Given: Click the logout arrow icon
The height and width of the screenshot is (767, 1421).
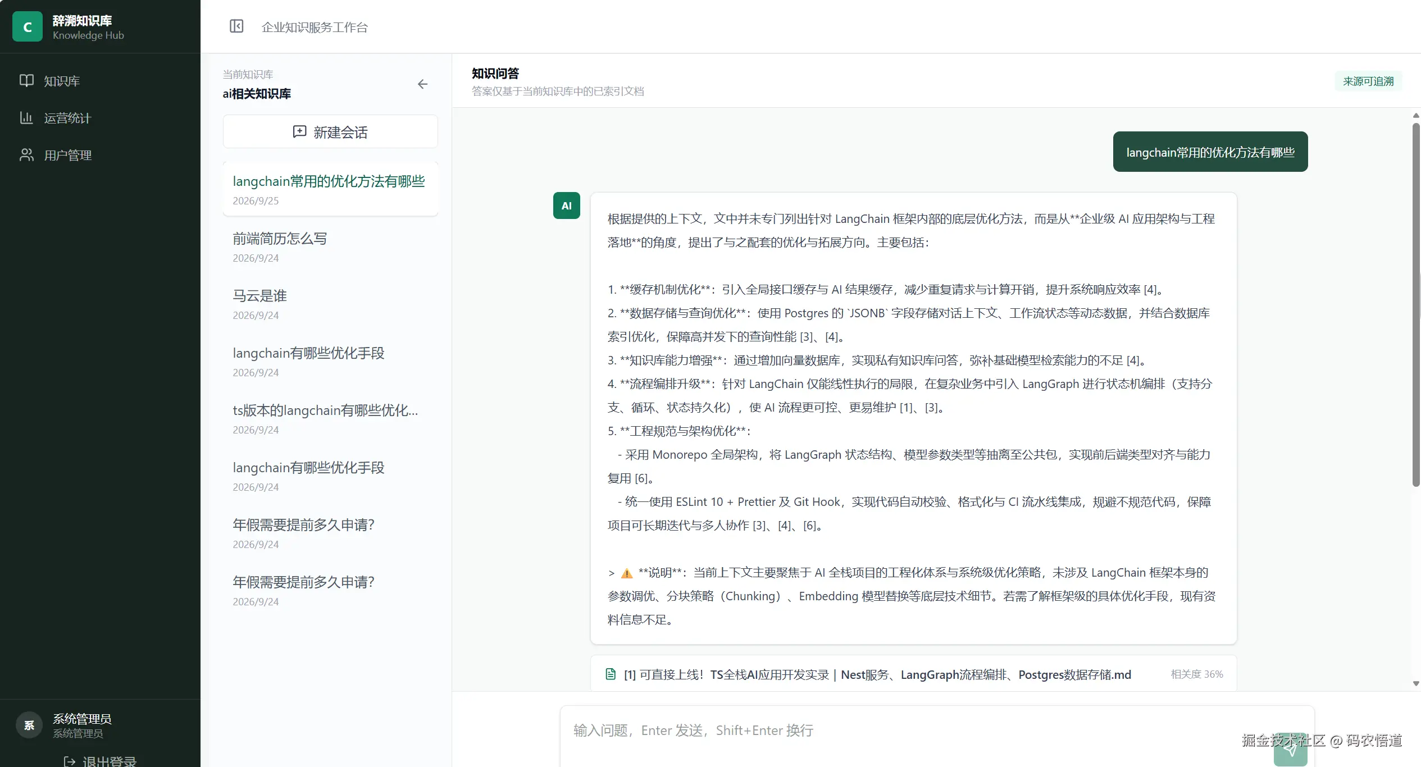Looking at the screenshot, I should pos(70,761).
